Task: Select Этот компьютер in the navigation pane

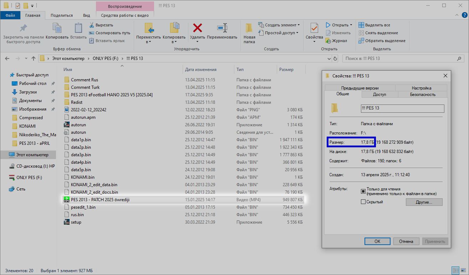Action: (28, 155)
